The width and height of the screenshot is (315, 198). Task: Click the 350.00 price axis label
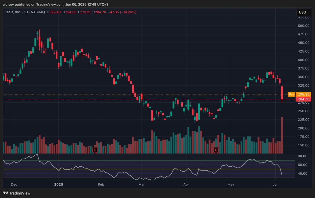pos(304,77)
